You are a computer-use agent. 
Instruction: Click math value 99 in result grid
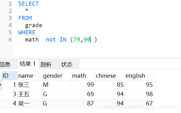83,85
